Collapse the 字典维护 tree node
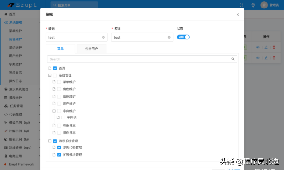284x170 pixels. (54, 111)
